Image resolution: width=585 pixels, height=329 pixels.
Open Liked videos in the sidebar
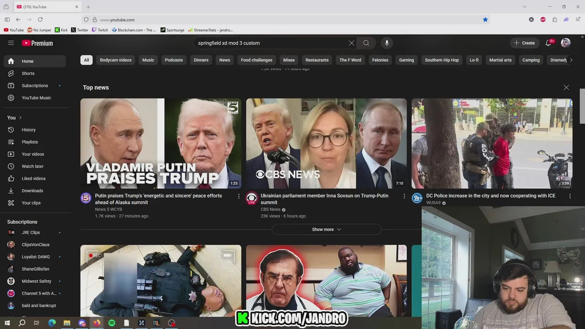(35, 179)
